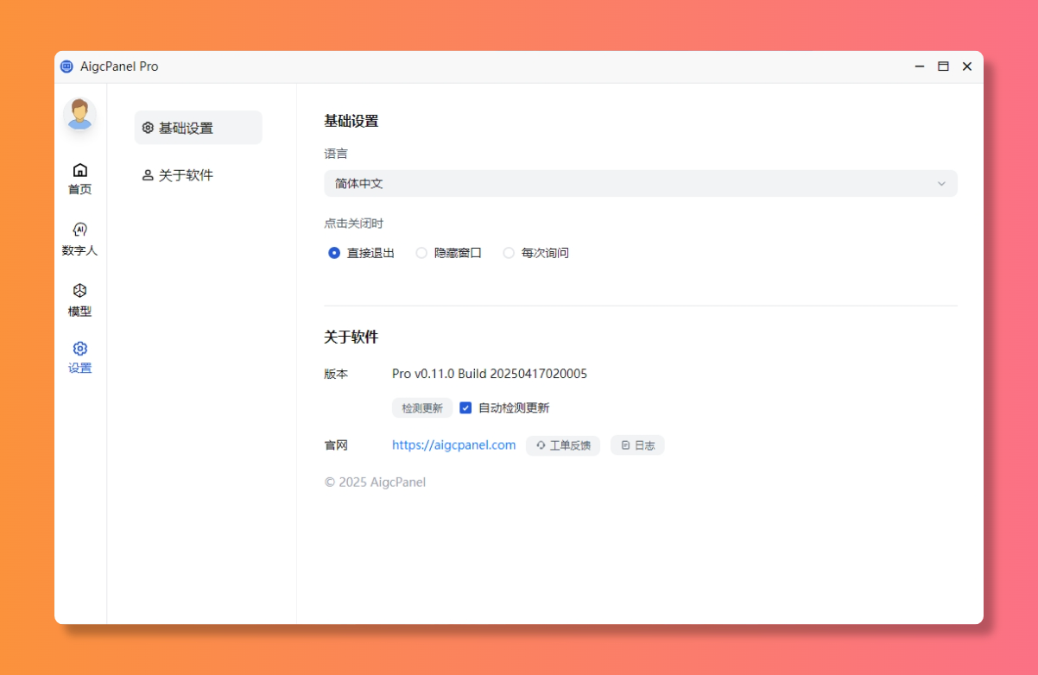Click the AigcPanel Pro logo in title bar

coord(66,66)
